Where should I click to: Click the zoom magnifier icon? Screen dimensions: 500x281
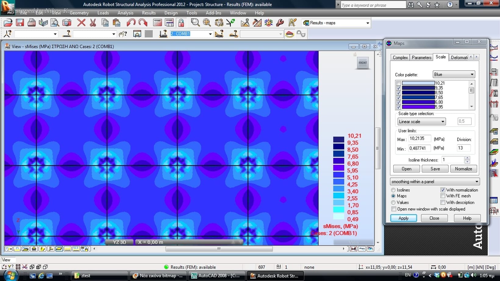click(x=195, y=23)
